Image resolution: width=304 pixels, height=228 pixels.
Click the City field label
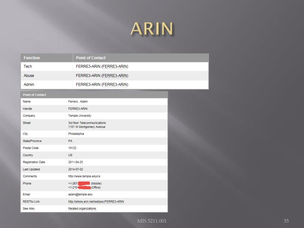click(x=26, y=134)
